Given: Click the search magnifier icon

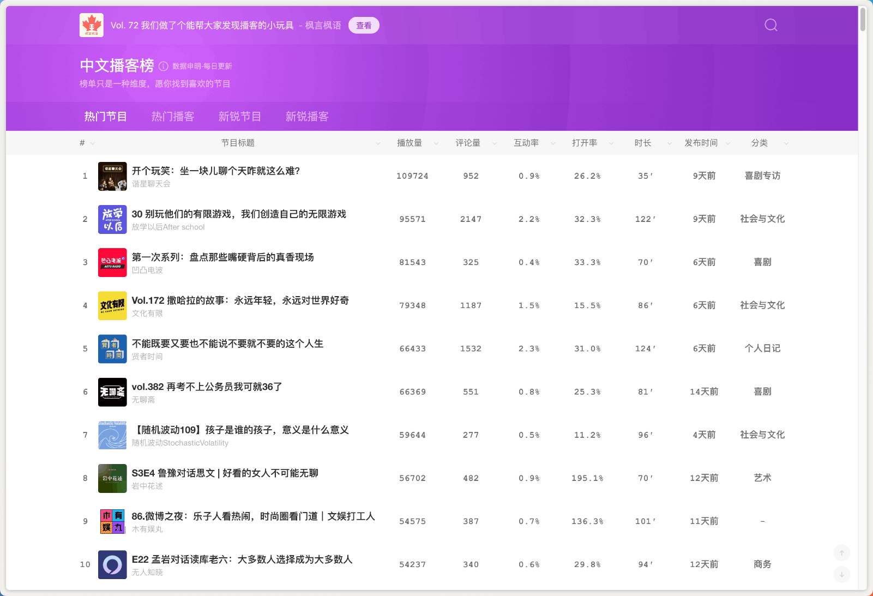Looking at the screenshot, I should pyautogui.click(x=770, y=25).
